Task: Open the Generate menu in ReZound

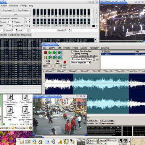Action: tap(105, 48)
